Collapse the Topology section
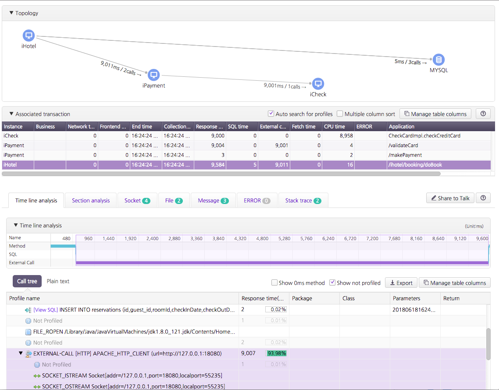499x390 pixels. pyautogui.click(x=11, y=13)
